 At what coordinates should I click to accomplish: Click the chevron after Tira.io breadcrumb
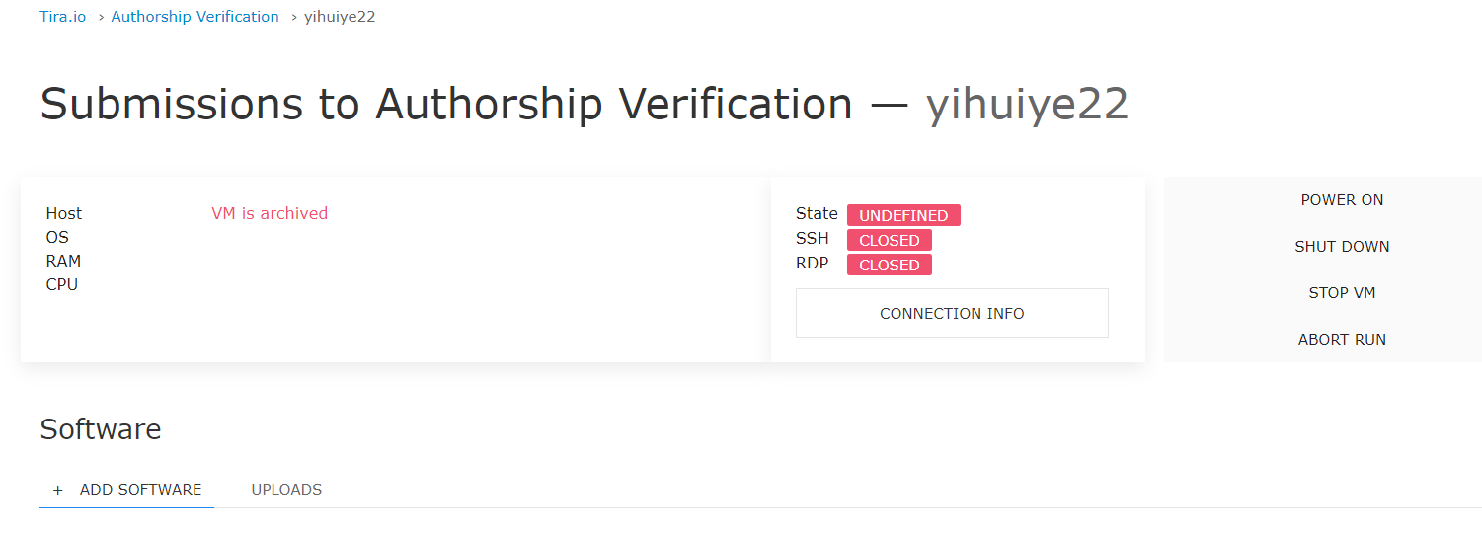click(x=102, y=17)
